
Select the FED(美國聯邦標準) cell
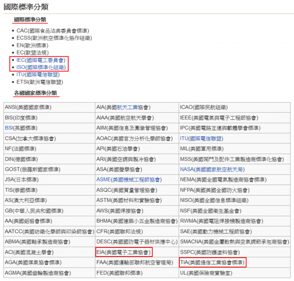(x=137, y=273)
